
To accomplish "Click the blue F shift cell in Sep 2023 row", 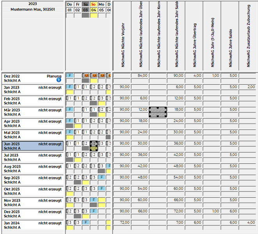I will (102, 177).
